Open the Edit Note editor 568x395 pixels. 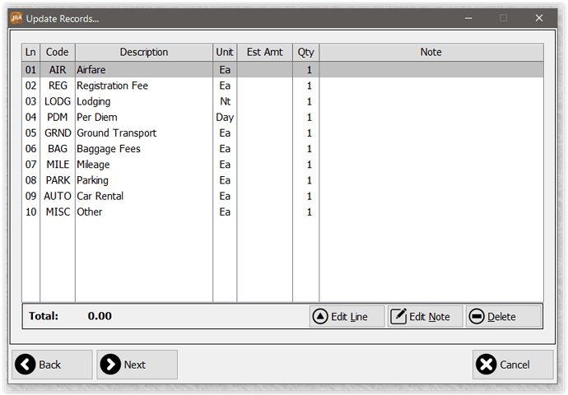pos(426,317)
